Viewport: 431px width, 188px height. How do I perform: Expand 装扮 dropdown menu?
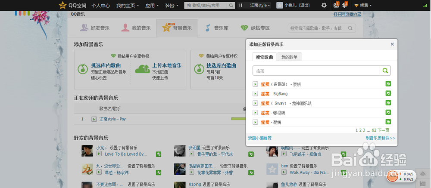[172, 5]
